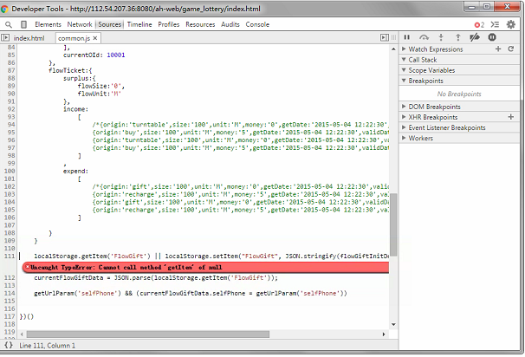The width and height of the screenshot is (525, 357).
Task: Click the Step out of function icon
Action: click(458, 38)
